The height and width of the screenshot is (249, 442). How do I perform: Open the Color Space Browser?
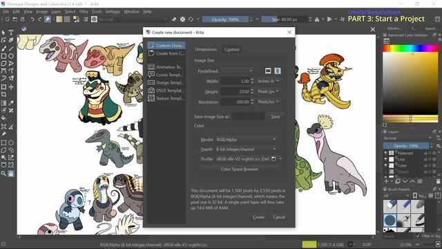point(240,169)
